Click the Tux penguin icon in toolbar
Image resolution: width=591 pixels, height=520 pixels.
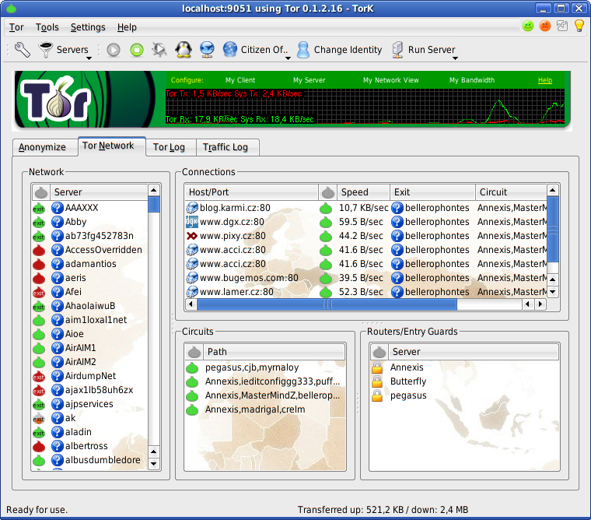tap(184, 50)
